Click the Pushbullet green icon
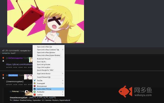 click(35, 92)
